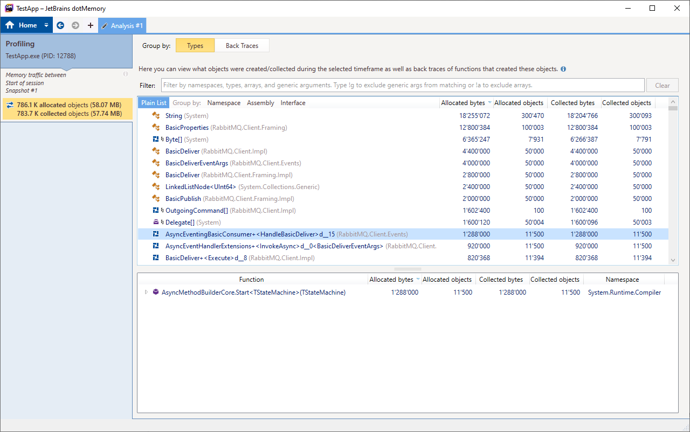
Task: Click String allocated bytes value 18'255'072
Action: [x=474, y=116]
